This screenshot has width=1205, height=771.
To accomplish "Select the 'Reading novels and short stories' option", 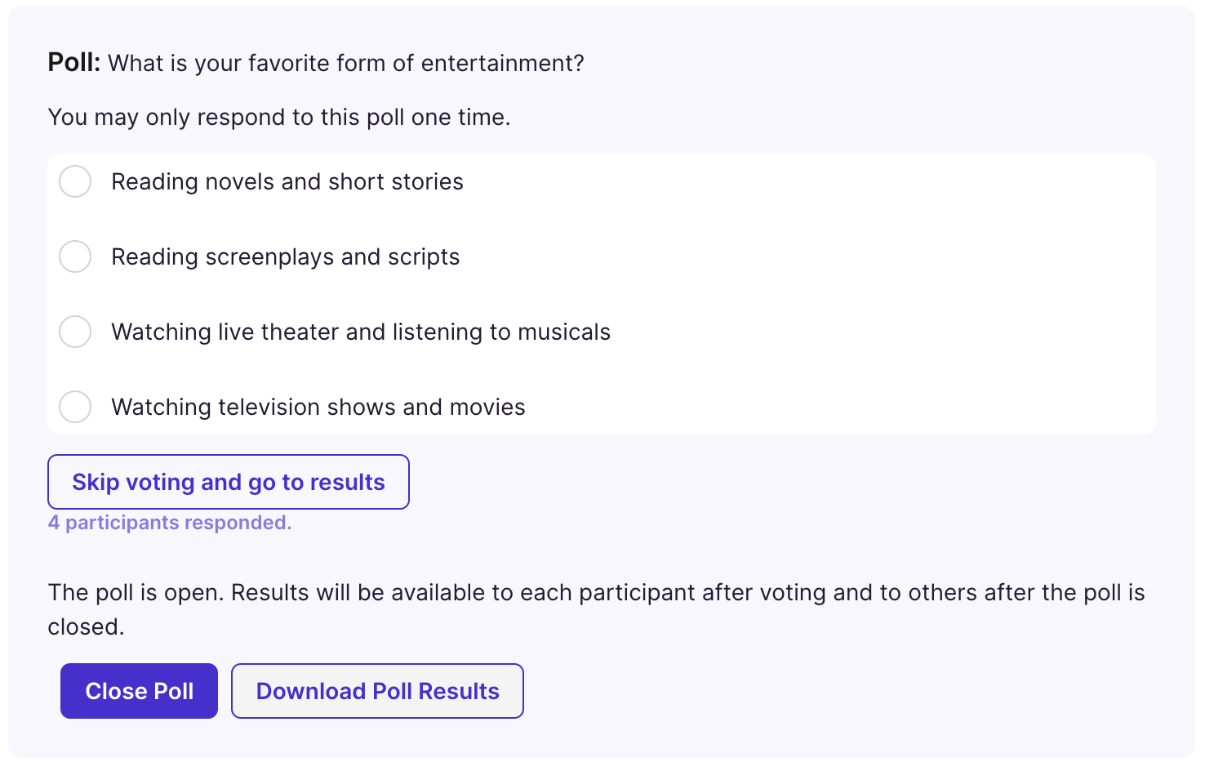I will (75, 181).
